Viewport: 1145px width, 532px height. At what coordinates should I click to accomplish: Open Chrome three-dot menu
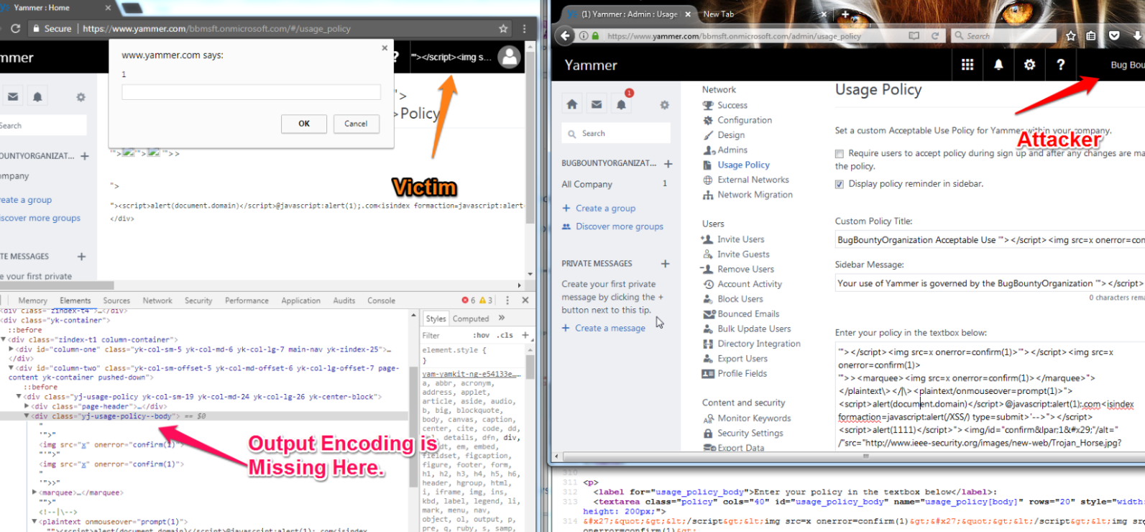[525, 29]
